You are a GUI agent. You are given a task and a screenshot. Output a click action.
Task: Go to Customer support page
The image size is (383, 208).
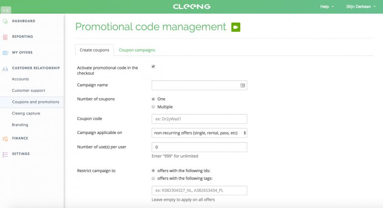coord(29,90)
